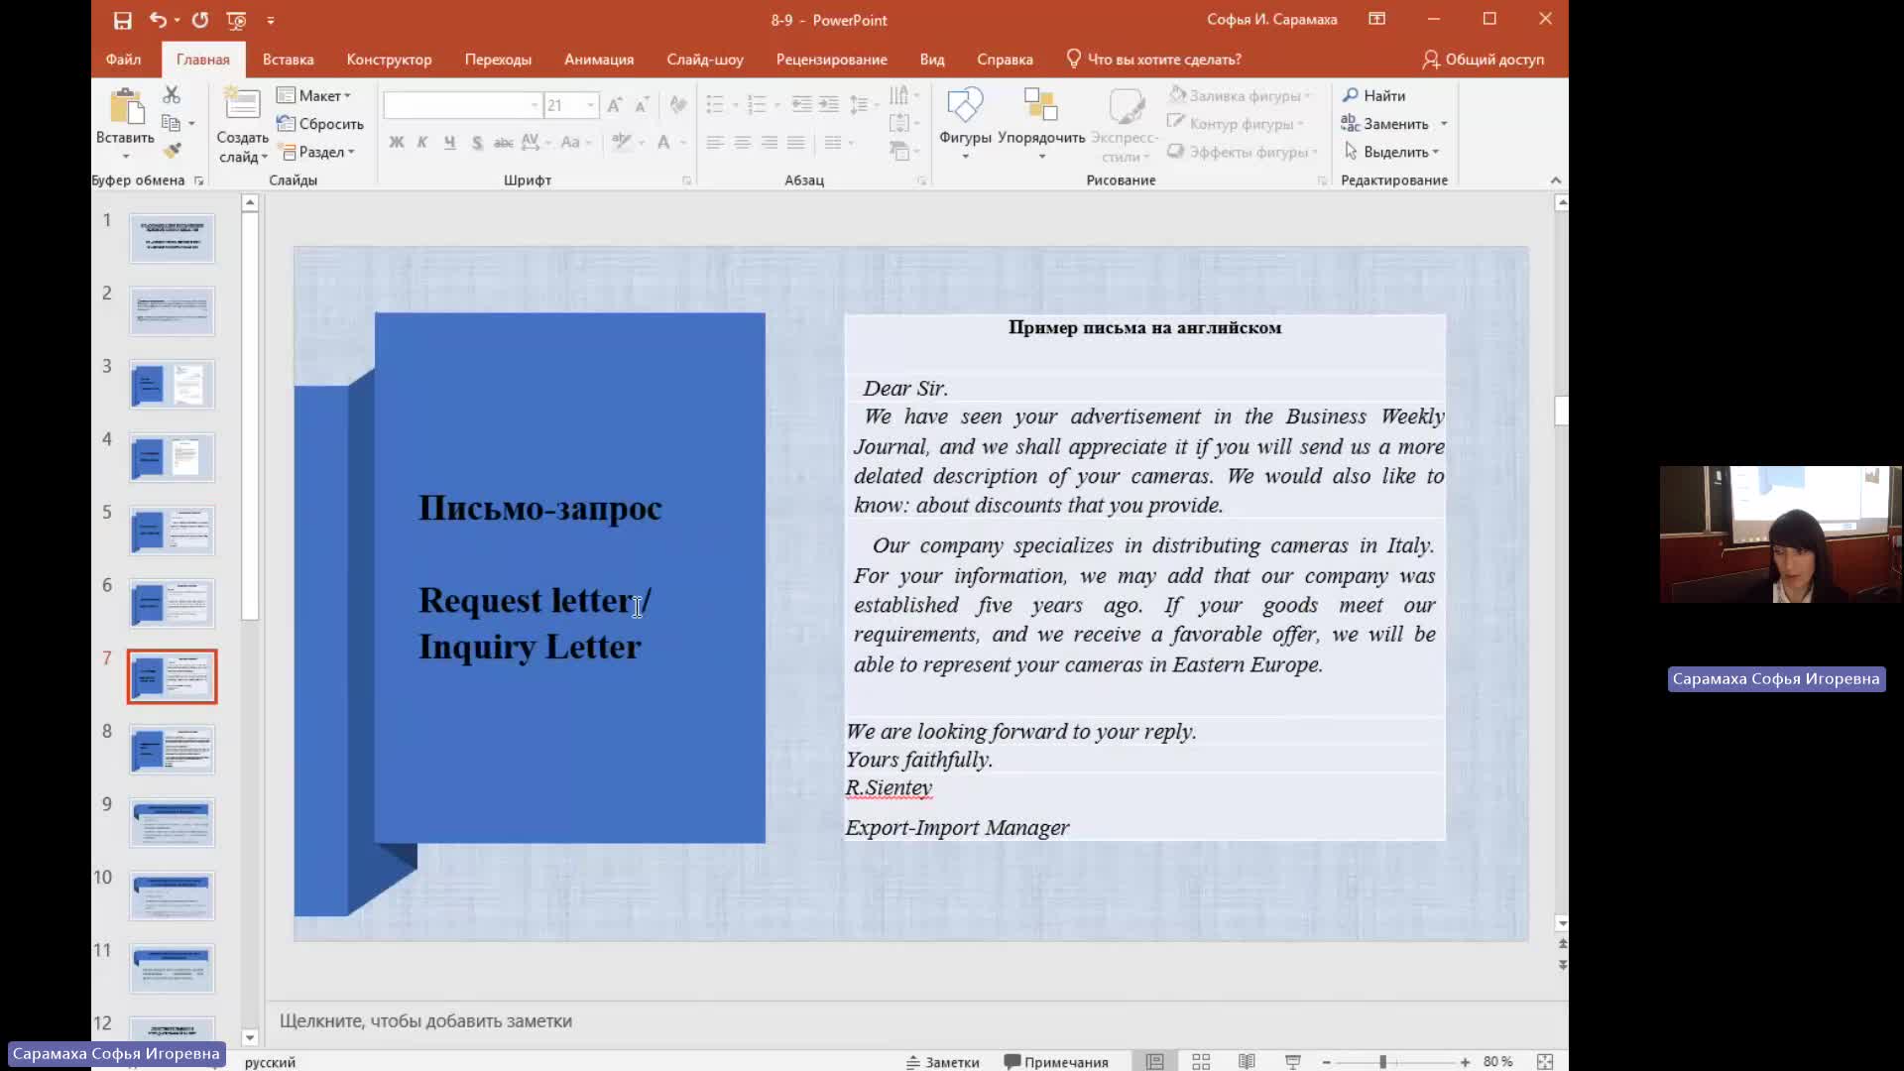1904x1071 pixels.
Task: Click the Сбросить reset button
Action: click(320, 124)
